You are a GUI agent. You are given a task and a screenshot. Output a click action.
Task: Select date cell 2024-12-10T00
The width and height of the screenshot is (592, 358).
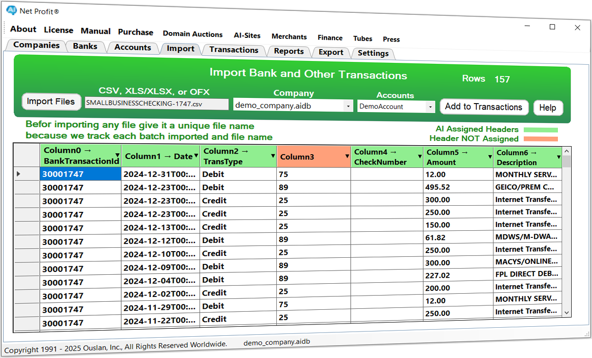pyautogui.click(x=161, y=254)
